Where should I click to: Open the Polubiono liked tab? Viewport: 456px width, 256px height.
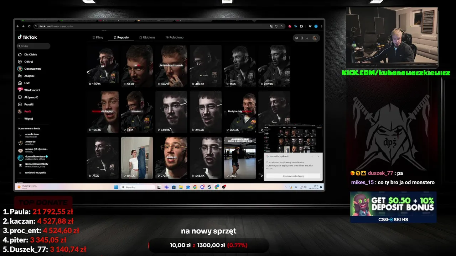175,37
